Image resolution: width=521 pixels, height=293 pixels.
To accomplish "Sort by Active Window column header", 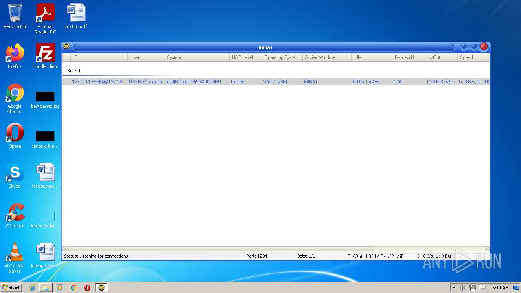I will click(x=327, y=57).
